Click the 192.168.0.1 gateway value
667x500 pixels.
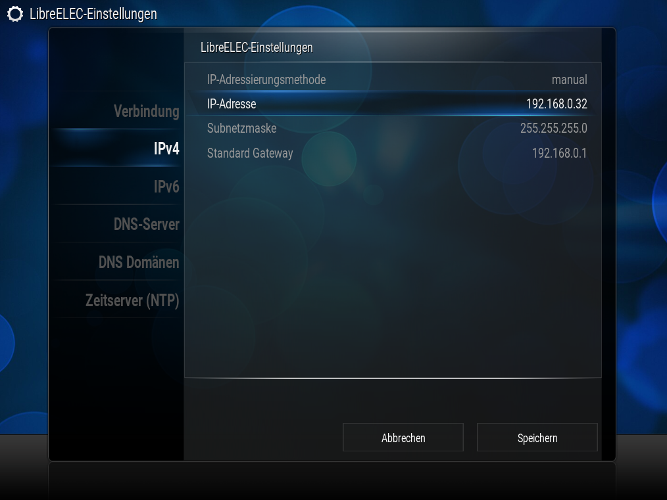(x=559, y=153)
